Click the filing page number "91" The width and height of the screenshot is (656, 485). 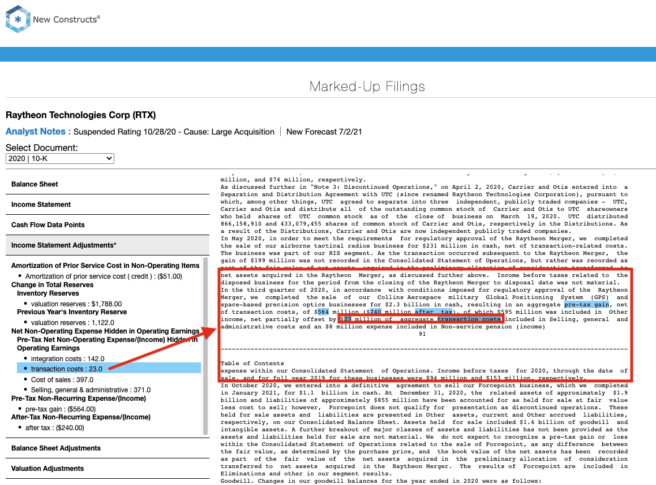pyautogui.click(x=422, y=334)
